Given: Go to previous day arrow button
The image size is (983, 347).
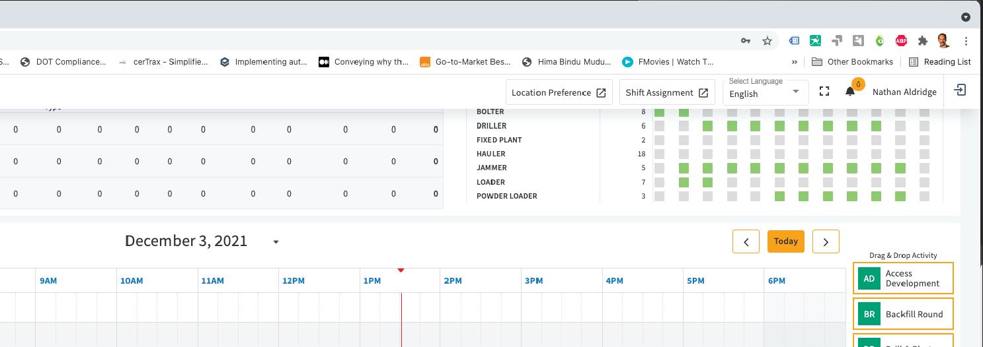Looking at the screenshot, I should [x=746, y=241].
